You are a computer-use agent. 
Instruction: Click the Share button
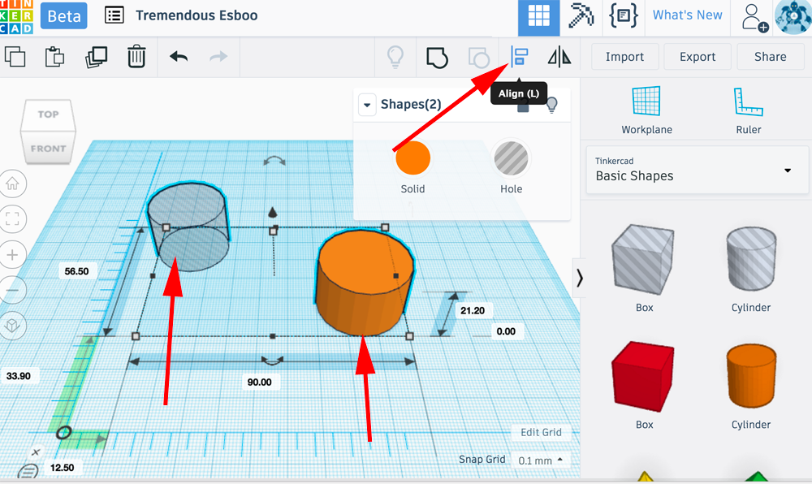770,56
